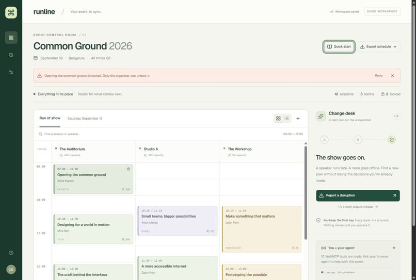The image size is (416, 280).
Task: Click Report a disruption button
Action: (358, 195)
